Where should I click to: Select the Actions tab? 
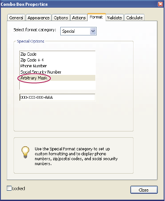click(x=79, y=17)
